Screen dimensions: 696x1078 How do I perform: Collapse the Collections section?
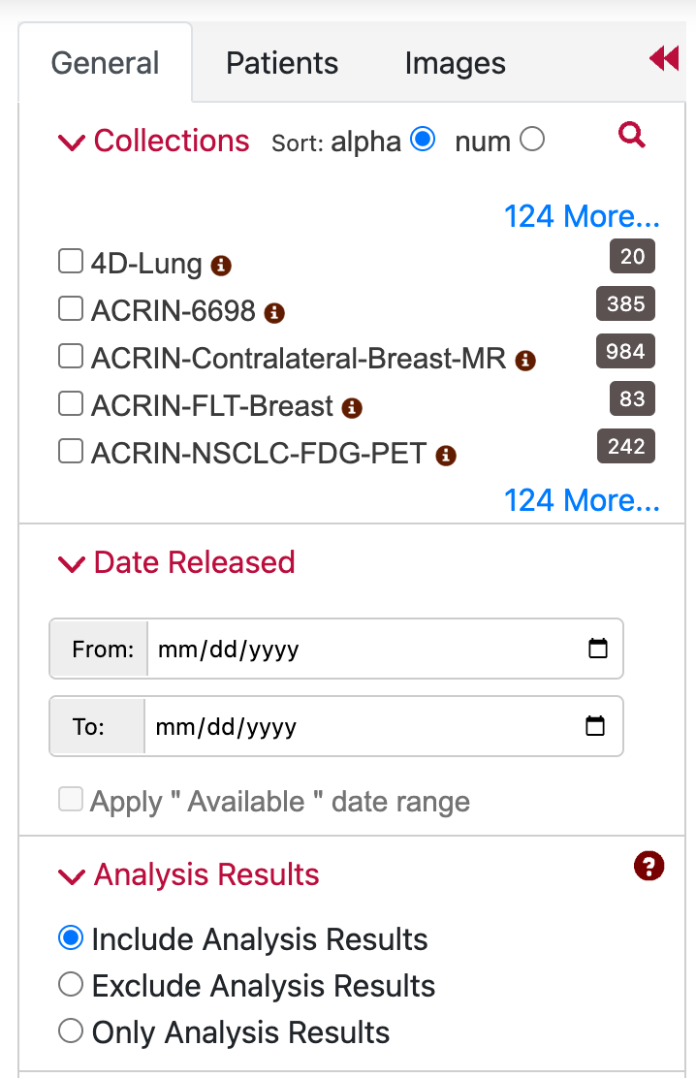(x=72, y=143)
